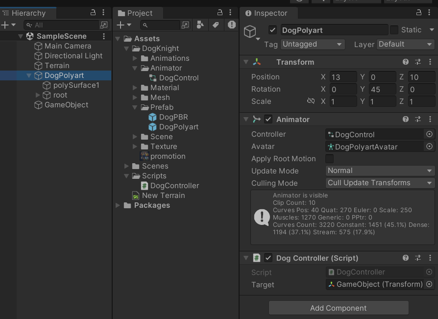
Task: Open Animator presets icon
Action: click(x=418, y=119)
